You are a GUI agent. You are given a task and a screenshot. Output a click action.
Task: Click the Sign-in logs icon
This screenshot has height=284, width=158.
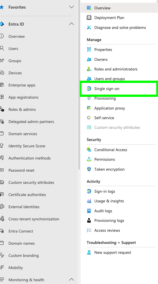89,191
